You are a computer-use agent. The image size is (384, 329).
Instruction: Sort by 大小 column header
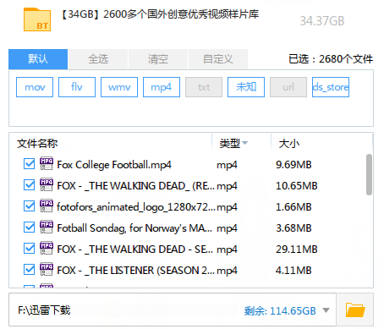pyautogui.click(x=289, y=144)
